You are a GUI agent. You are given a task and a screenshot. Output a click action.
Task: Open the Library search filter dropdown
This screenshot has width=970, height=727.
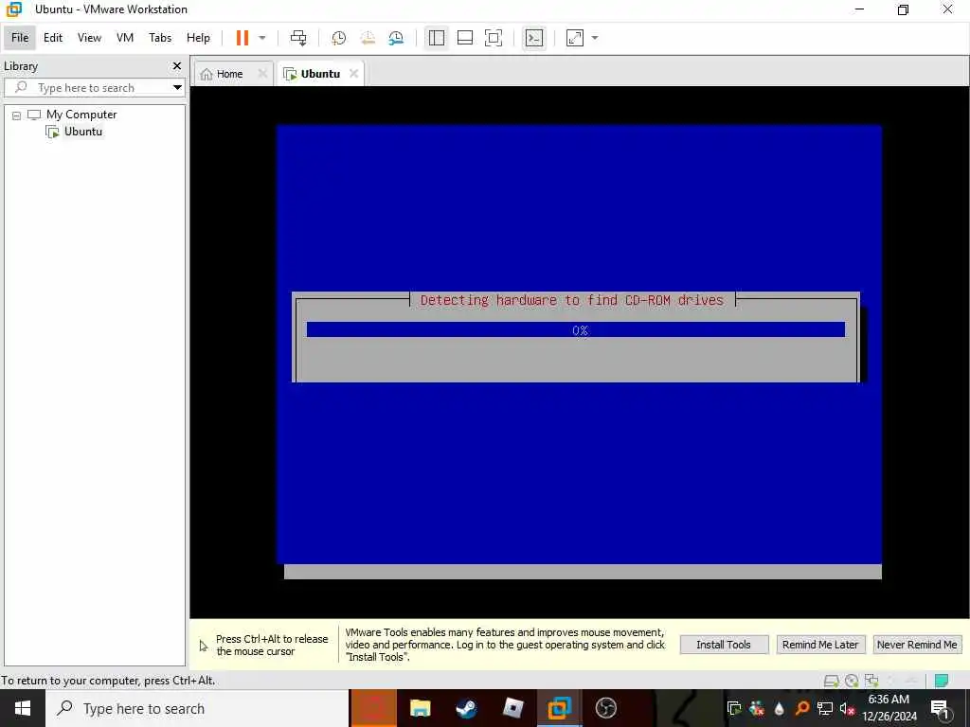177,87
